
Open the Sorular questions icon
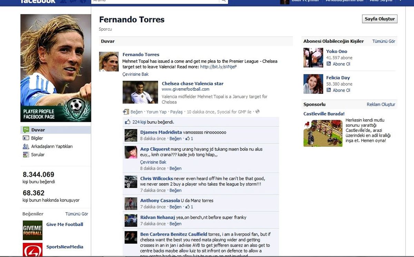coord(26,155)
